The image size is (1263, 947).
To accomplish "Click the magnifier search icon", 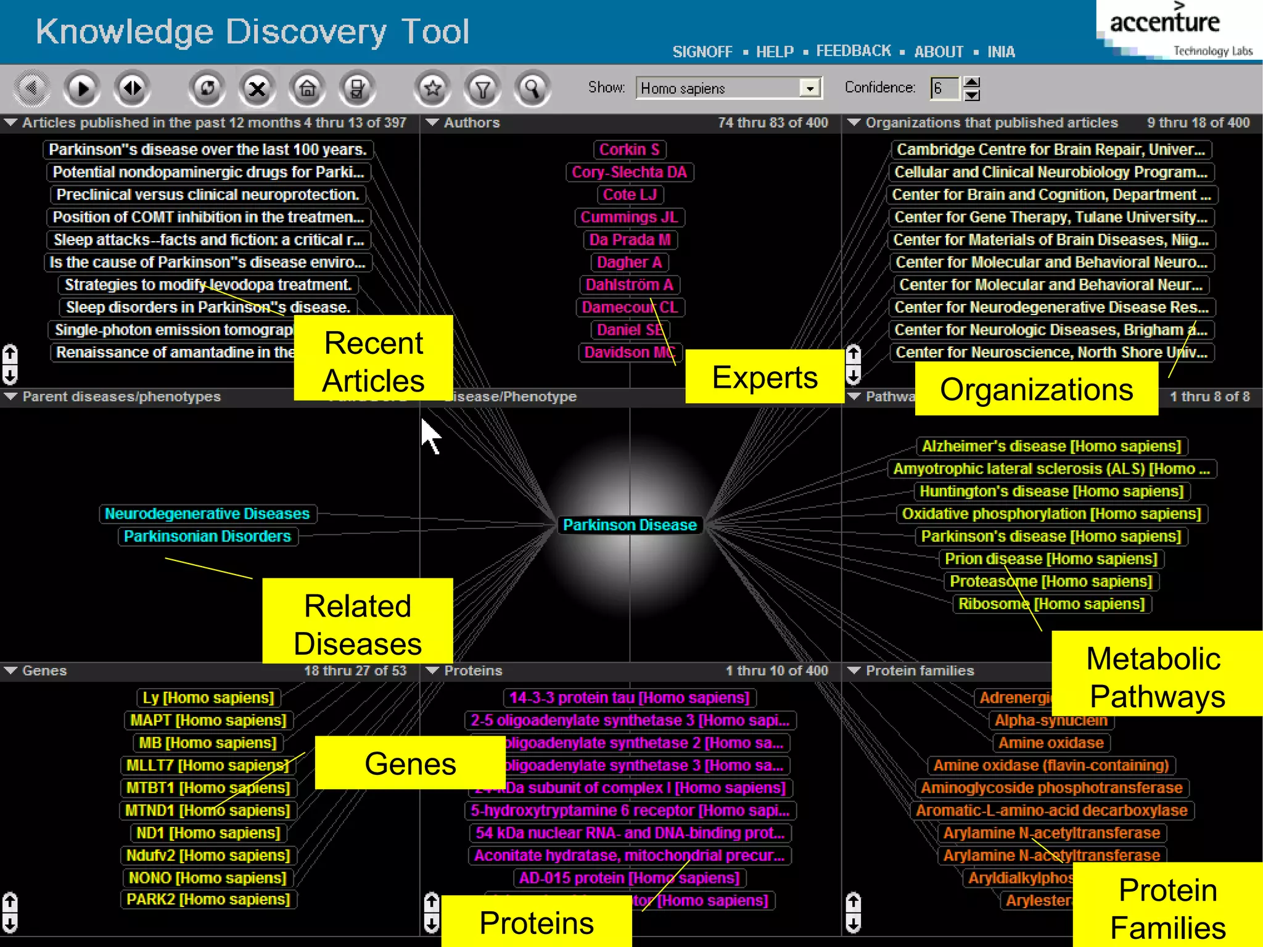I will click(532, 88).
